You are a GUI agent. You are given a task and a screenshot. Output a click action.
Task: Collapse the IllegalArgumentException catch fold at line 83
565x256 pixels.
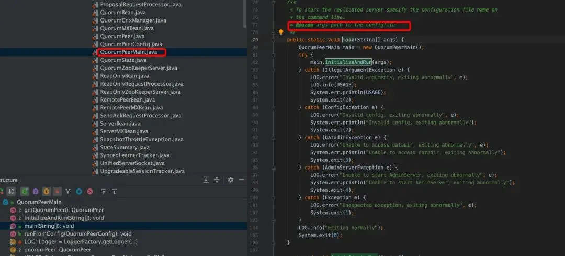coord(274,70)
